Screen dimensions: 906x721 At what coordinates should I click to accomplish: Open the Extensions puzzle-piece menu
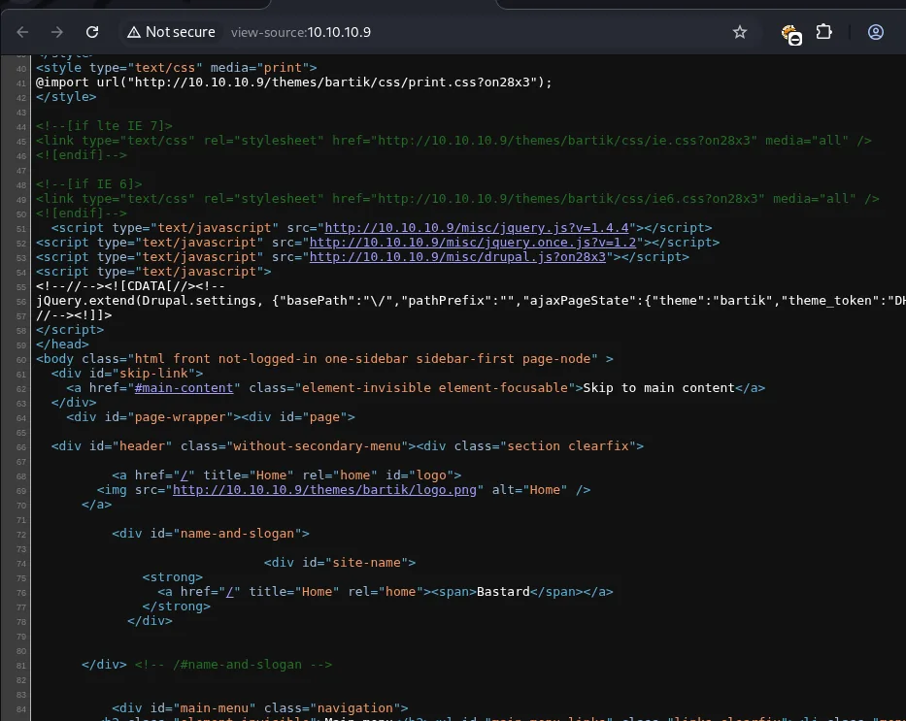click(x=824, y=32)
